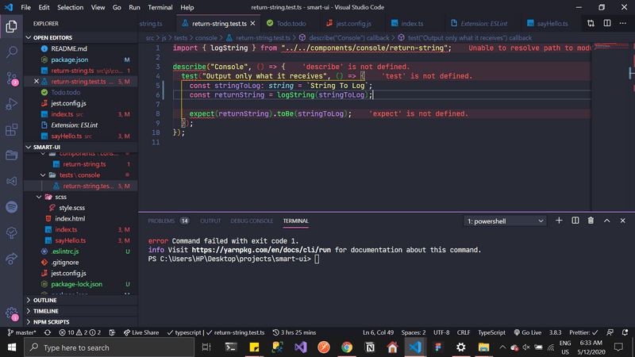
Task: Open editor More Actions ellipsis
Action: click(623, 24)
